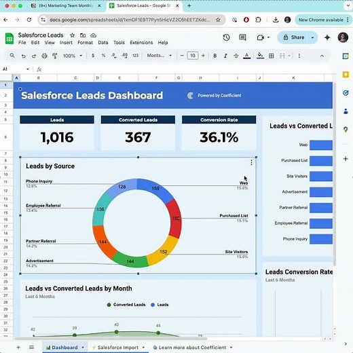Format as percent icon
This screenshot has height=353, width=353.
103,56
